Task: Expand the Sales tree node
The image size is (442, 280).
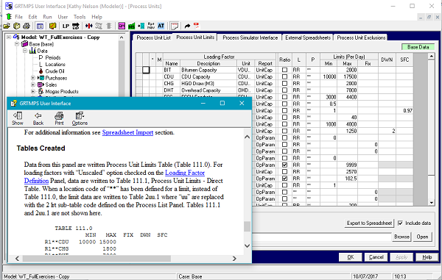Action: pyautogui.click(x=33, y=85)
